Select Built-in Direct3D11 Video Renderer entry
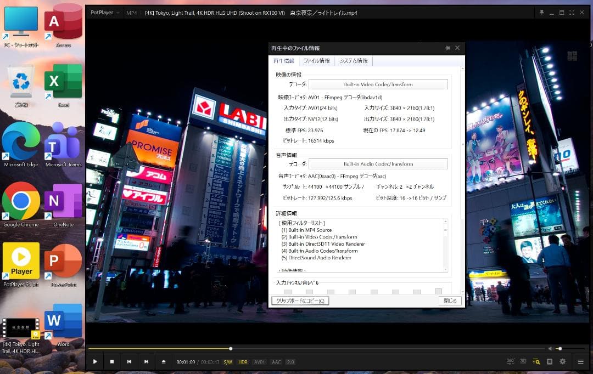The width and height of the screenshot is (593, 374). pyautogui.click(x=323, y=244)
